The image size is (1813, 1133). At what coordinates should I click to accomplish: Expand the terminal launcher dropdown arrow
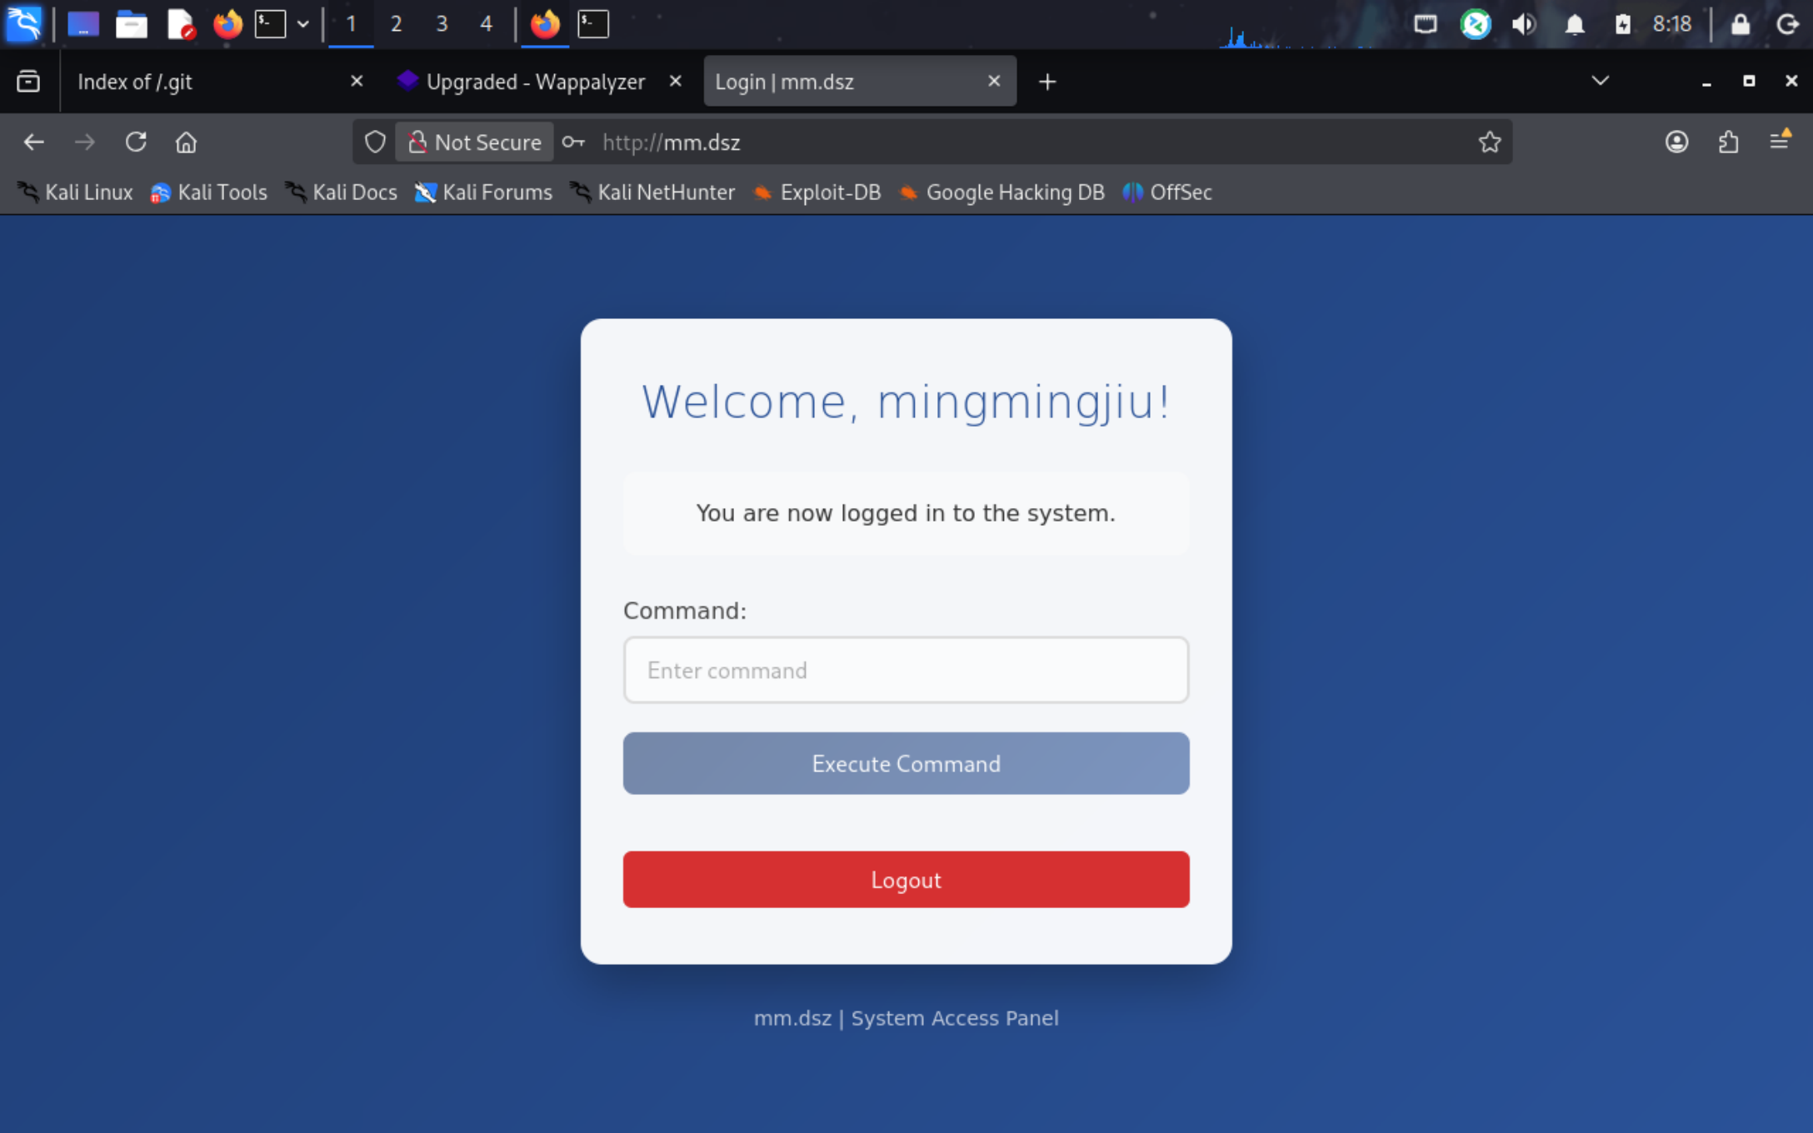point(303,24)
